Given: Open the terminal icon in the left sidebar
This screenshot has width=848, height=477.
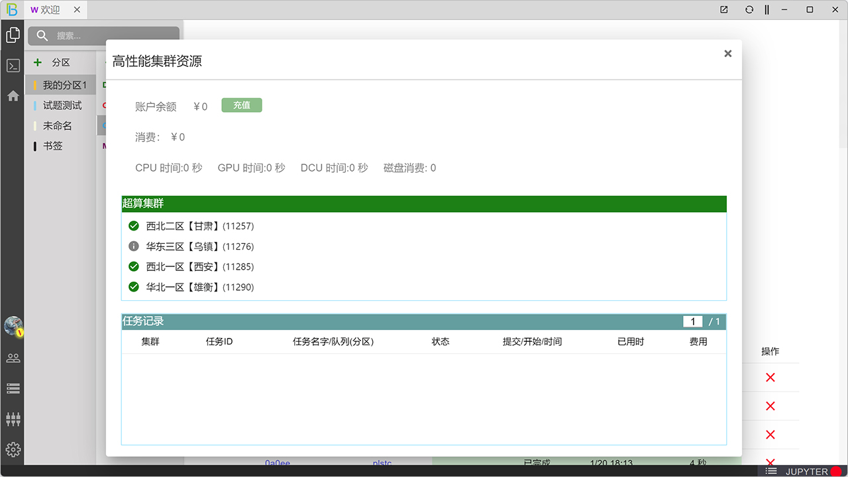Looking at the screenshot, I should [12, 65].
